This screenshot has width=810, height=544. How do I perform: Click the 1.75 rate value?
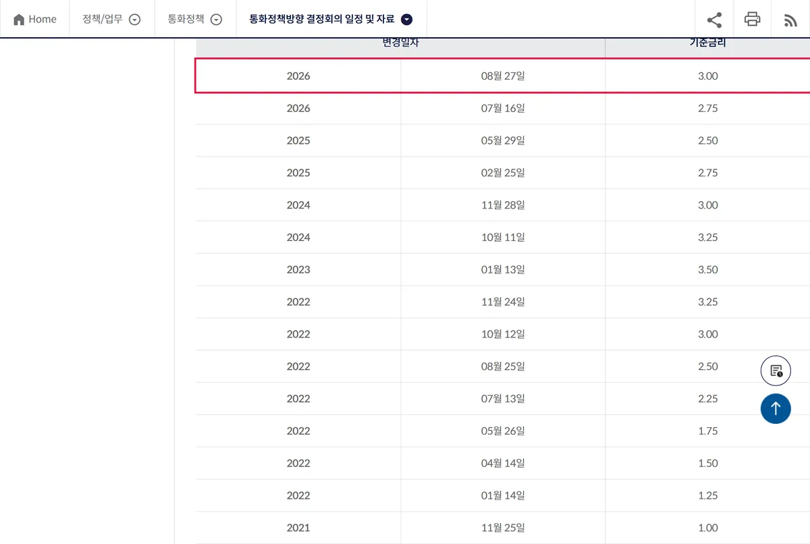click(707, 431)
